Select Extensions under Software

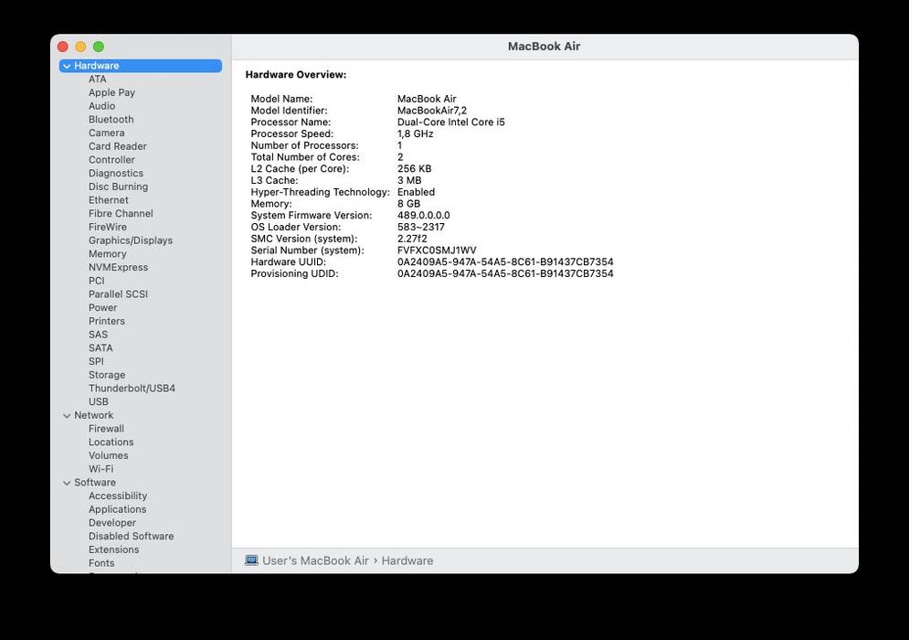113,549
